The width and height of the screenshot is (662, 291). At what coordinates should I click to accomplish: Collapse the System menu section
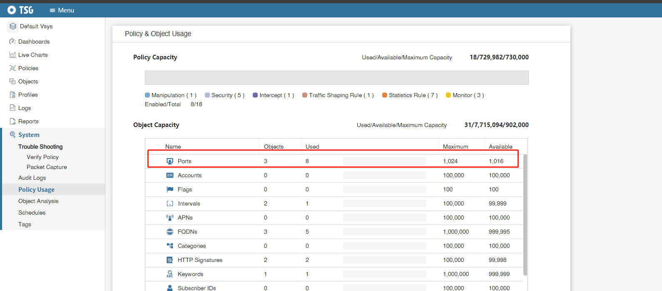tap(29, 135)
